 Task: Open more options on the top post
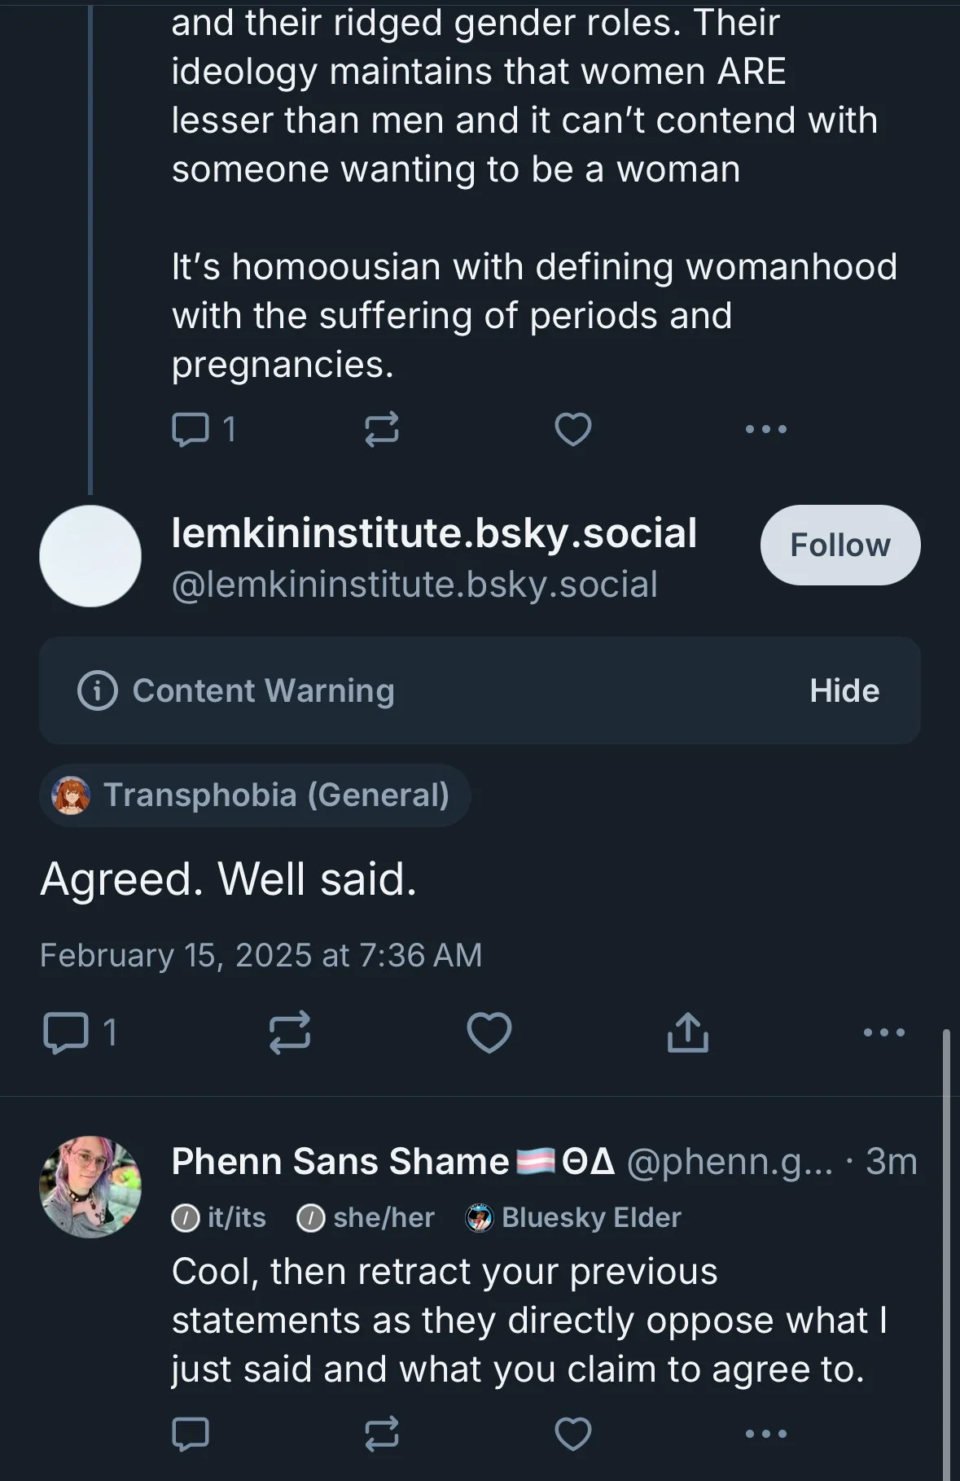click(765, 429)
